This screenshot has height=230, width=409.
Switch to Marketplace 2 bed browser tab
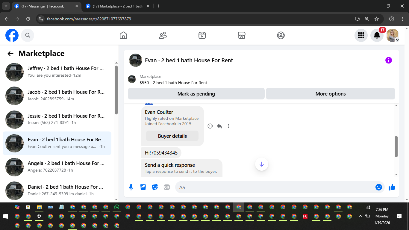[x=118, y=6]
